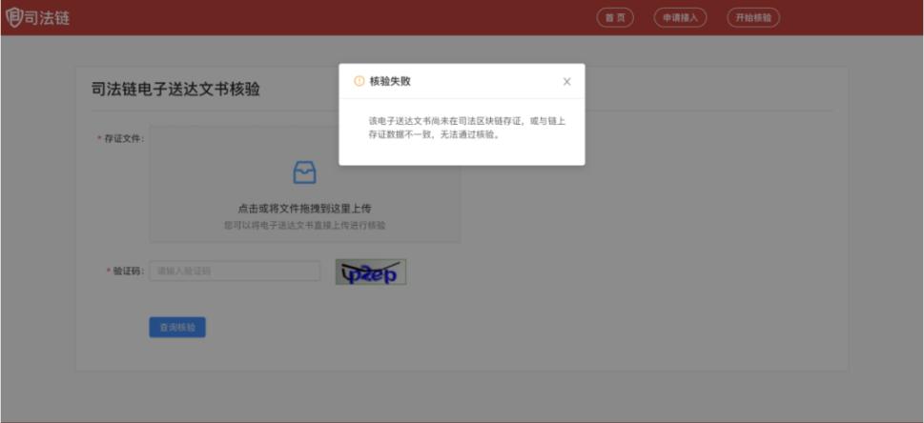Click the orange warning icon in dialog

click(359, 82)
